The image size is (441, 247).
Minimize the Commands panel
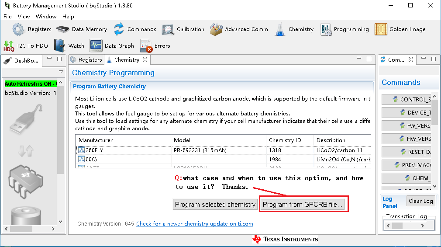424,58
